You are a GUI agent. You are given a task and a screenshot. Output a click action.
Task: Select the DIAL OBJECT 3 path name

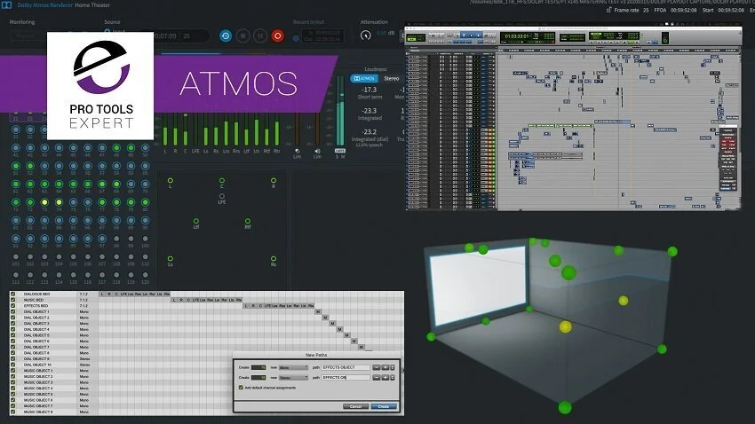coord(36,324)
